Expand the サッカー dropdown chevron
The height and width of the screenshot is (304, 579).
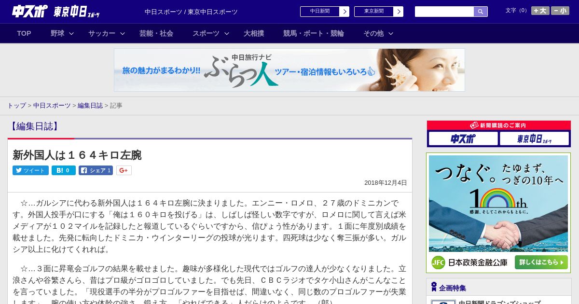pyautogui.click(x=123, y=33)
